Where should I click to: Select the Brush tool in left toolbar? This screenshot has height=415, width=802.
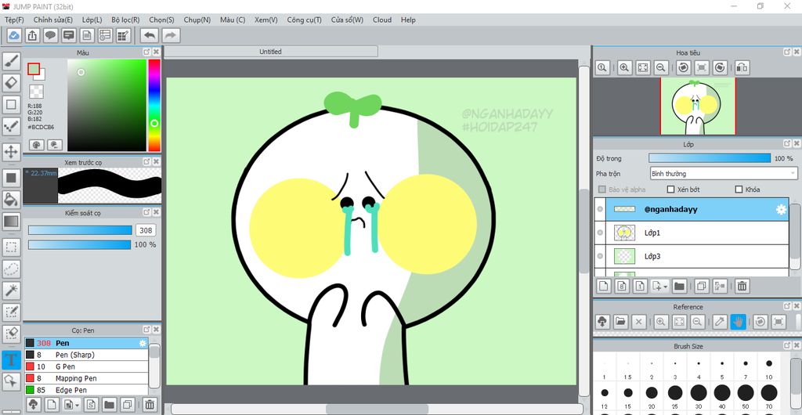[11, 61]
